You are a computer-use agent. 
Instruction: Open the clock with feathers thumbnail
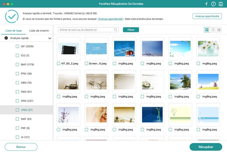(x=96, y=82)
